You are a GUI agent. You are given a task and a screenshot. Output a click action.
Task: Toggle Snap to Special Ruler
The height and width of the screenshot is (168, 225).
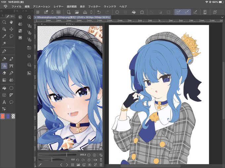click(187, 12)
